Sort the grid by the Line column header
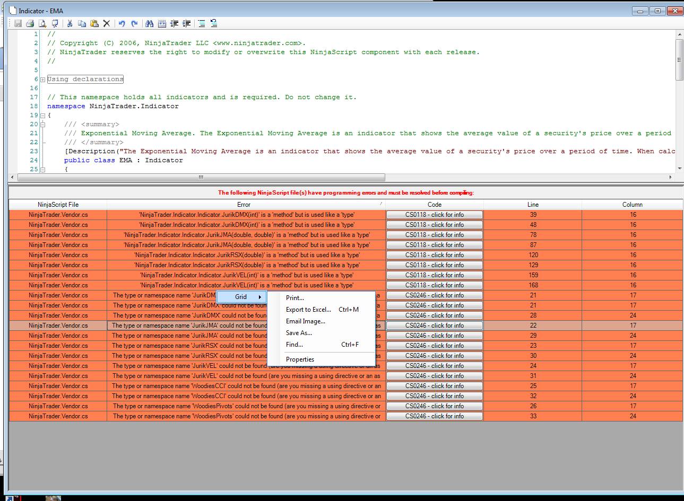 [x=533, y=205]
